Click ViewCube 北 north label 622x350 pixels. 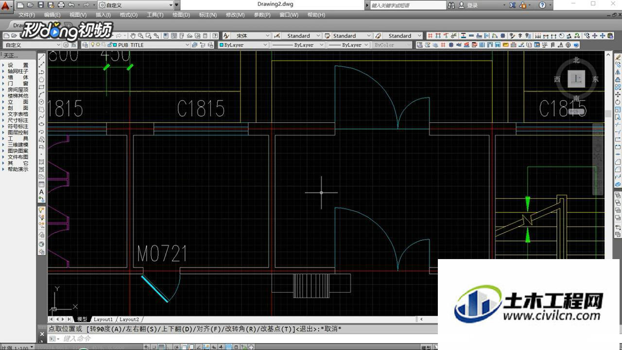(576, 60)
